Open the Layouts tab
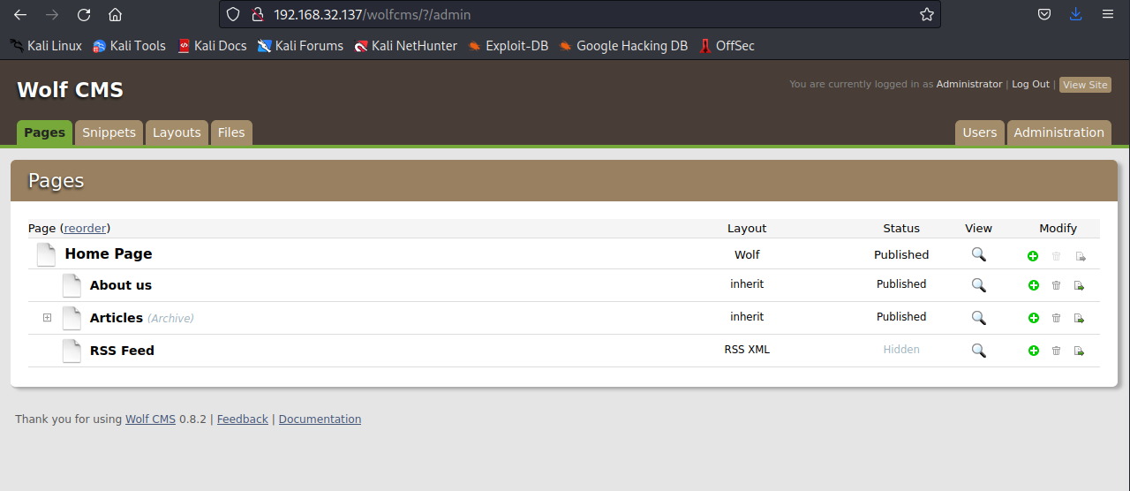The image size is (1130, 491). [177, 132]
